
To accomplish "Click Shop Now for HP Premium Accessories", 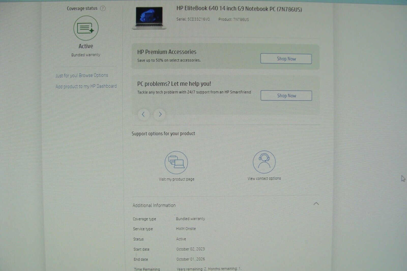I will click(286, 59).
